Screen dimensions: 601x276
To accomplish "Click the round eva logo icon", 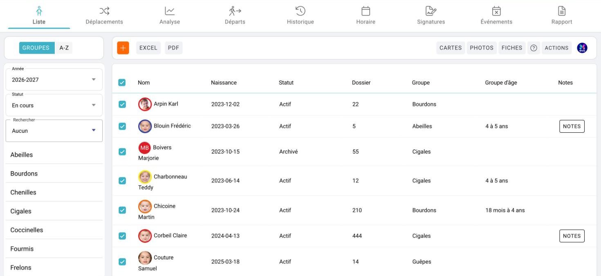I will click(x=582, y=48).
